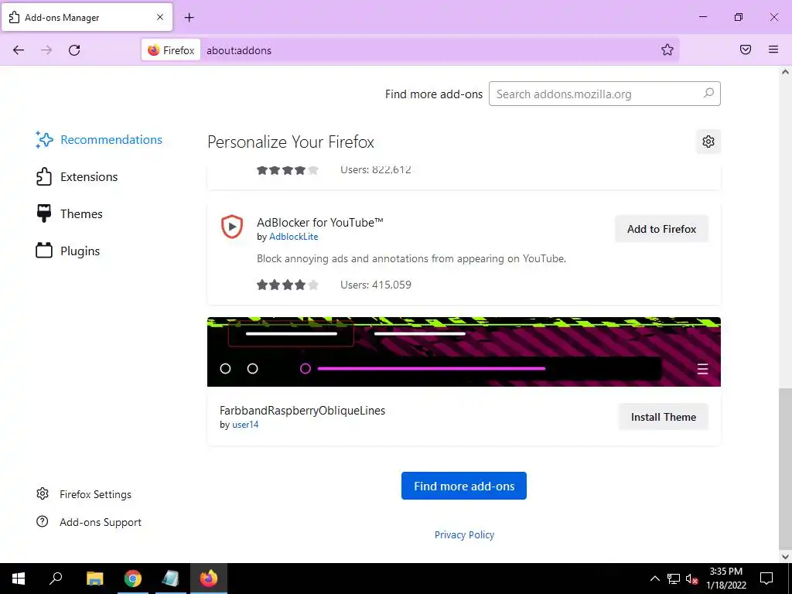The width and height of the screenshot is (792, 594).
Task: Click the AdBlocker for YouTube shield icon
Action: click(232, 227)
